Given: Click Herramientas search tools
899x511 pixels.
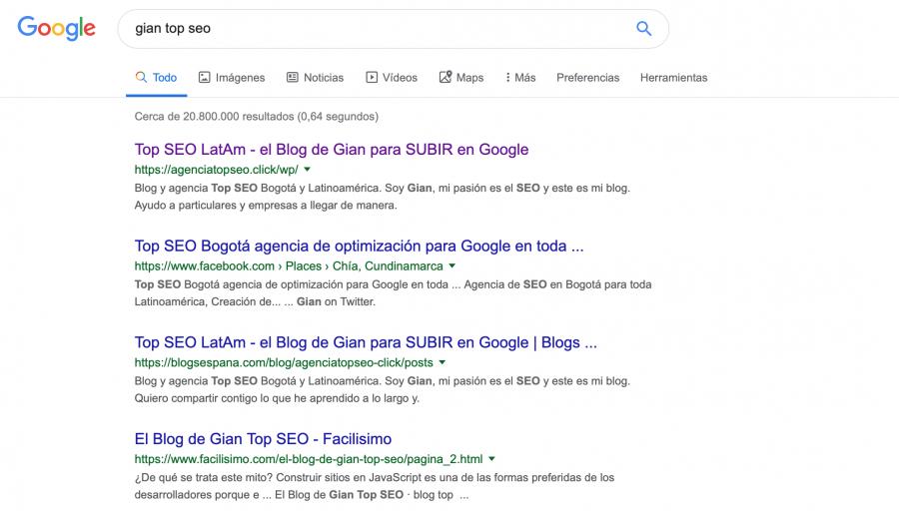Looking at the screenshot, I should click(673, 78).
